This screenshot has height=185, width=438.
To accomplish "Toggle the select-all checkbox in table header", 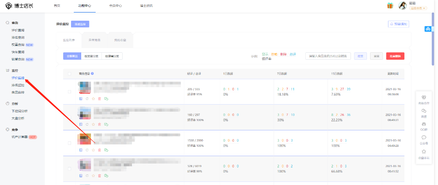I will tap(69, 73).
